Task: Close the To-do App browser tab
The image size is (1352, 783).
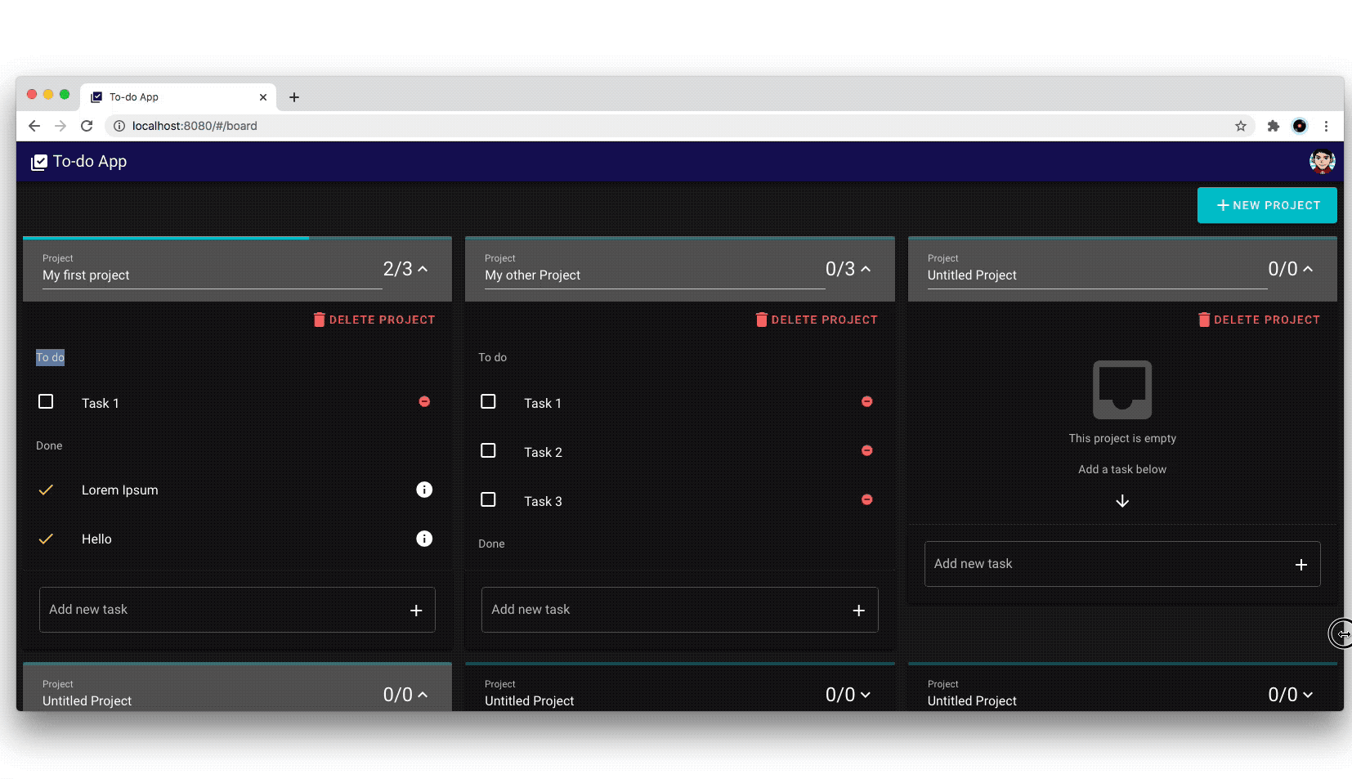Action: [x=263, y=97]
